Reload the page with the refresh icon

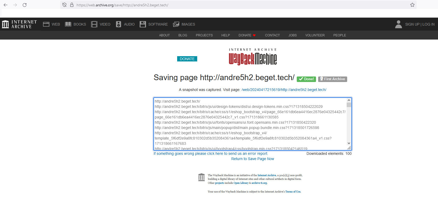point(25,5)
